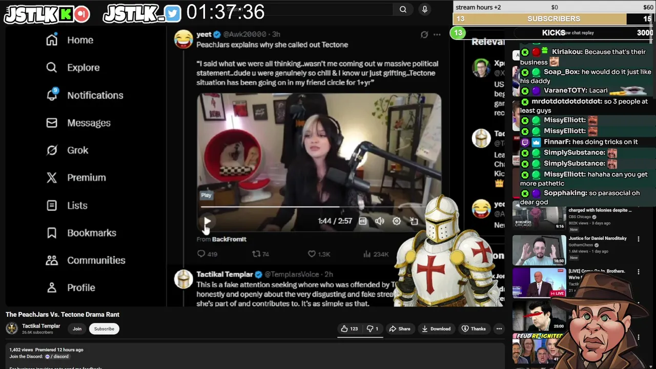Screen dimensions: 656x369
Task: Seek on the tweet video progress bar
Action: 319,207
